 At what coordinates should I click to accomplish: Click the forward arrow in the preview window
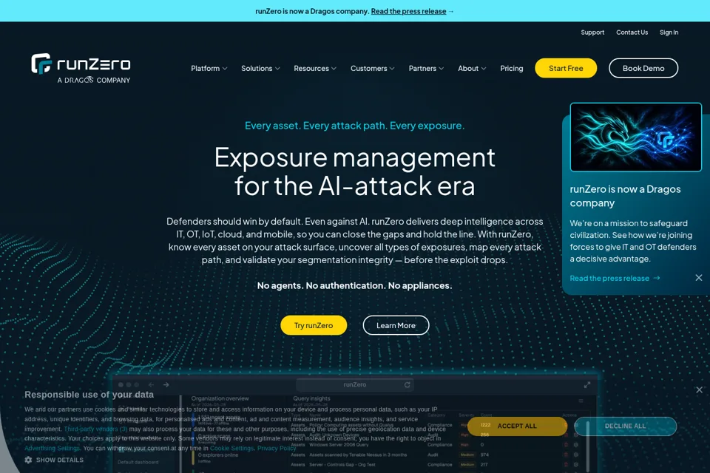pyautogui.click(x=166, y=385)
